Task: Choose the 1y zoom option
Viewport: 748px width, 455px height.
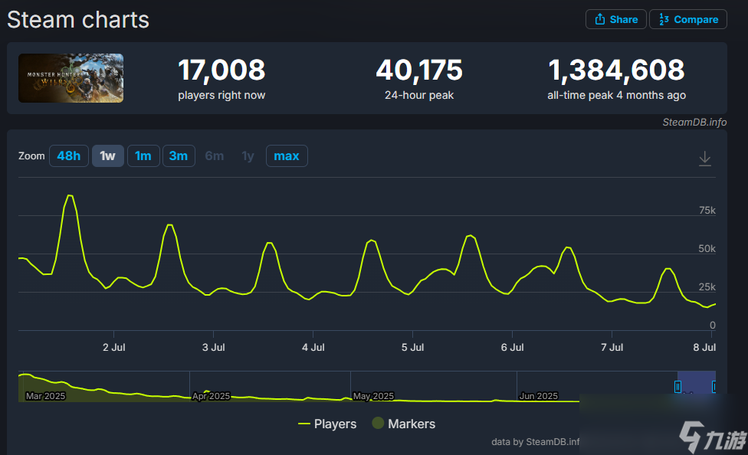Action: coord(248,156)
